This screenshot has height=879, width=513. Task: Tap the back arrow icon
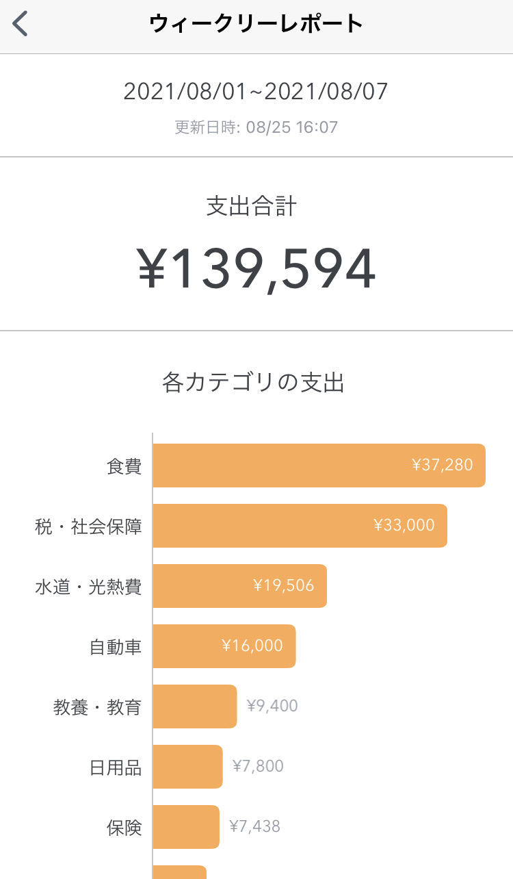(21, 24)
